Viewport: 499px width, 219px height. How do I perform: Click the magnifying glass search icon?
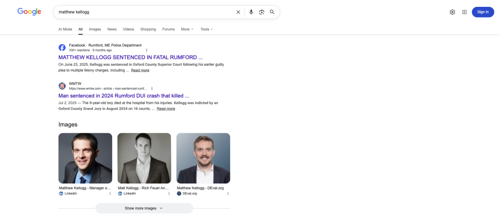tap(272, 12)
